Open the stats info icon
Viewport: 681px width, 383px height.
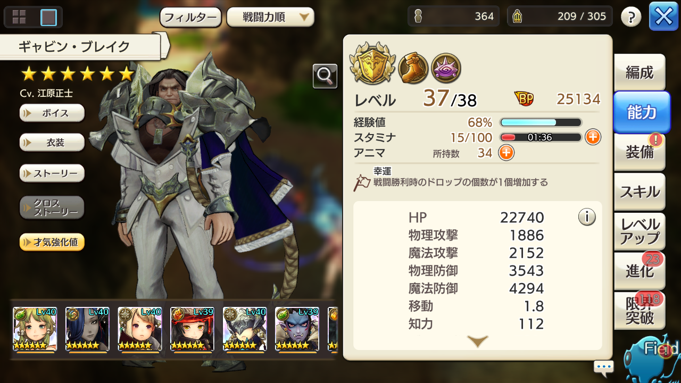pyautogui.click(x=587, y=217)
